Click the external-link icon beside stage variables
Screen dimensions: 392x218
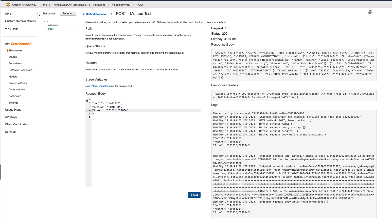click(x=91, y=86)
